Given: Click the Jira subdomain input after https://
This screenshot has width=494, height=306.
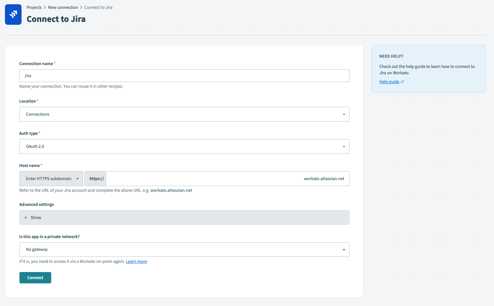Looking at the screenshot, I should [x=226, y=179].
